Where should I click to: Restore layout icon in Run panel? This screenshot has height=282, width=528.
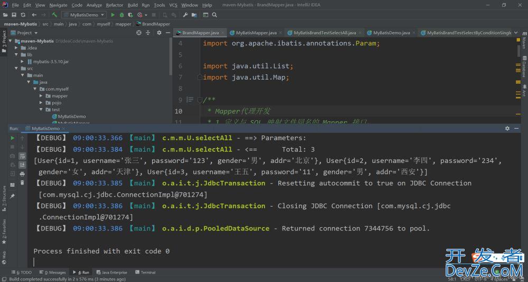point(13,185)
